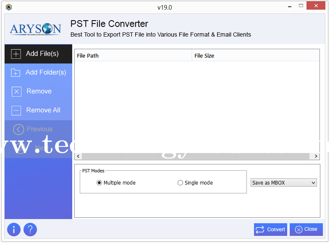Click the Add Folder(s) folder icon

tap(16, 73)
